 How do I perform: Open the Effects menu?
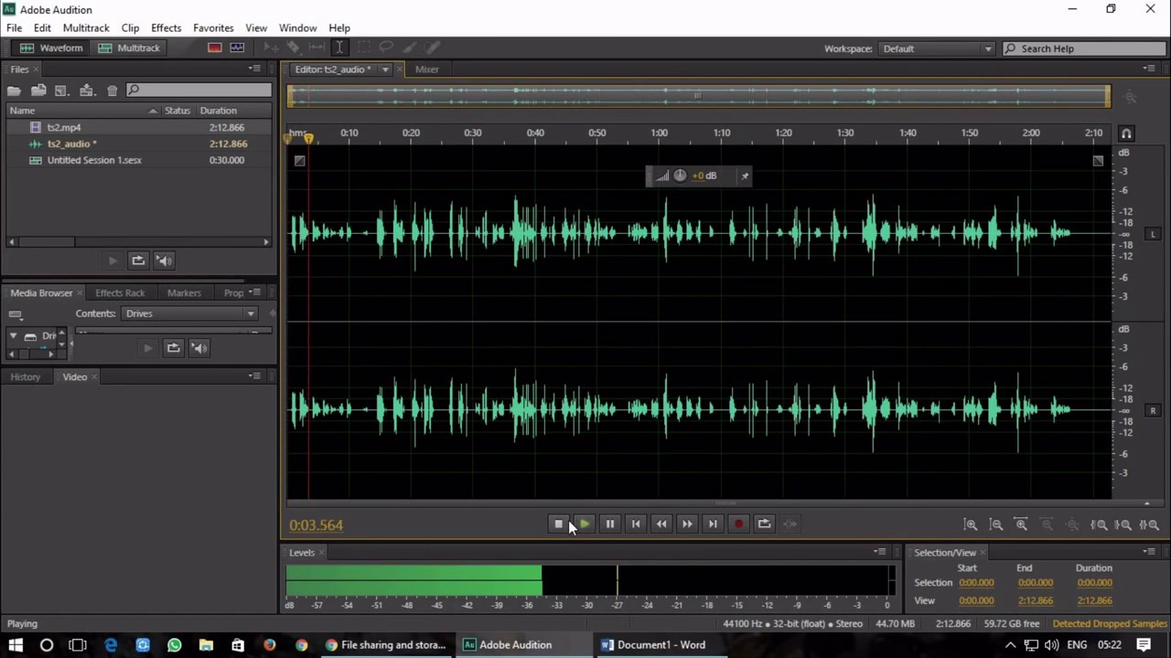coord(166,27)
